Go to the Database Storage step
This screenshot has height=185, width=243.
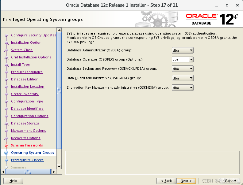(25, 123)
